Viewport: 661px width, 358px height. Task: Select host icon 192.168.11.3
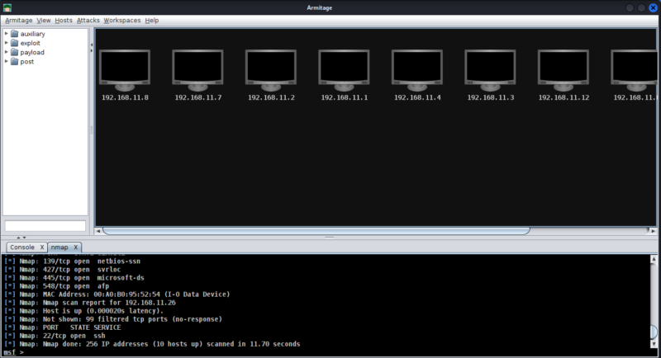490,69
